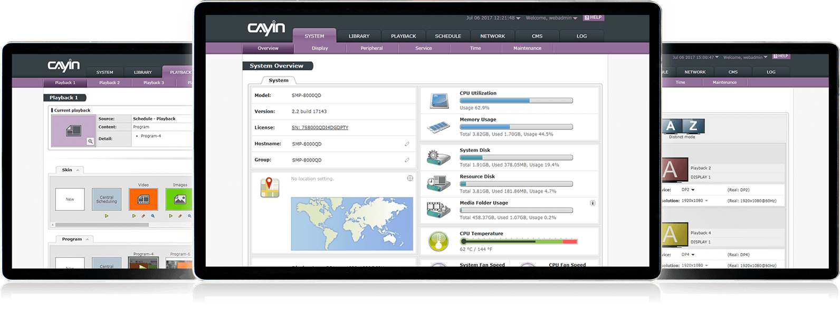
Task: Click the edit pencil icon next to Group
Action: tap(407, 160)
